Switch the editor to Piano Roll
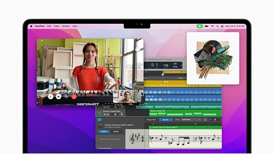Image resolution: width=274 pixels, height=154 pixels. 151,120
